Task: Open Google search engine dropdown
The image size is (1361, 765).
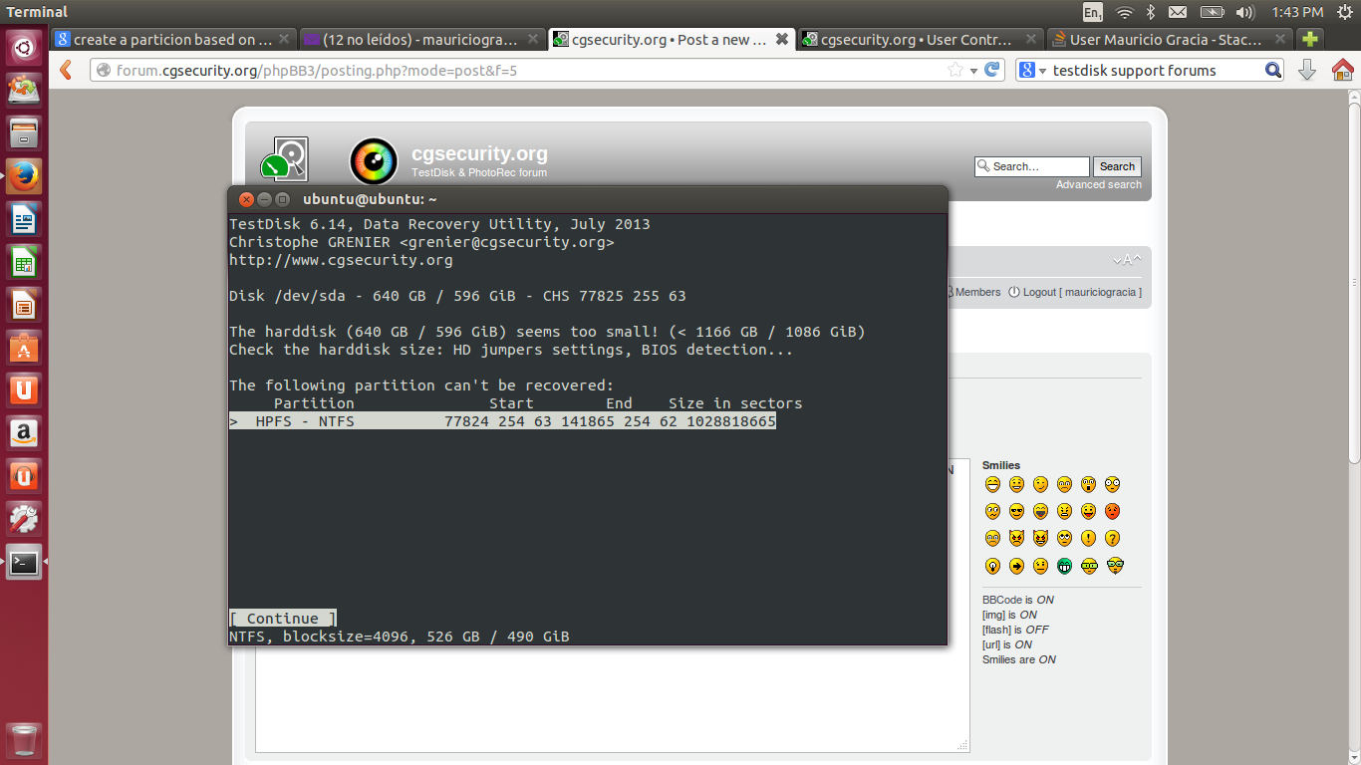Action: pyautogui.click(x=1035, y=70)
